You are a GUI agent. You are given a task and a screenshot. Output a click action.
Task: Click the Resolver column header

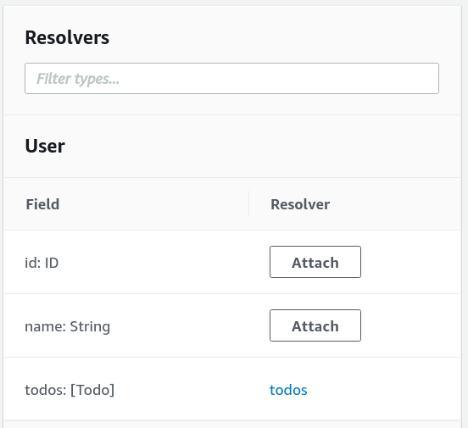pyautogui.click(x=300, y=204)
